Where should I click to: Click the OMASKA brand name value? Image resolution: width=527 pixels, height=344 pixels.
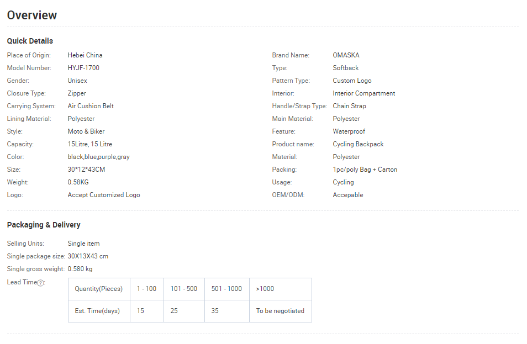click(x=346, y=55)
